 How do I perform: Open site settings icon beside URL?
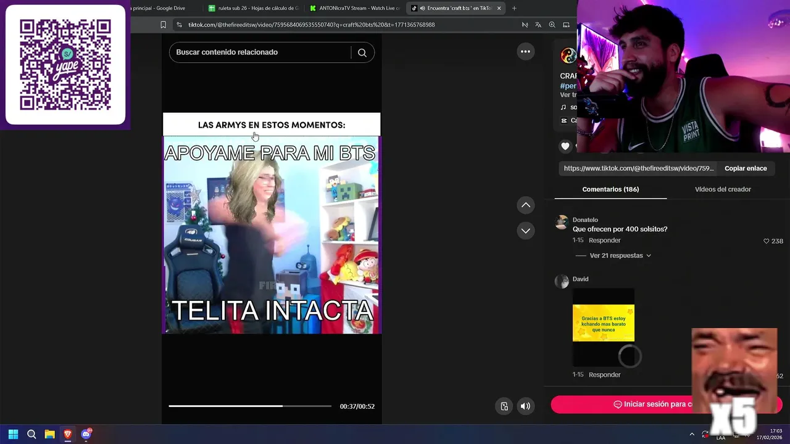click(179, 25)
